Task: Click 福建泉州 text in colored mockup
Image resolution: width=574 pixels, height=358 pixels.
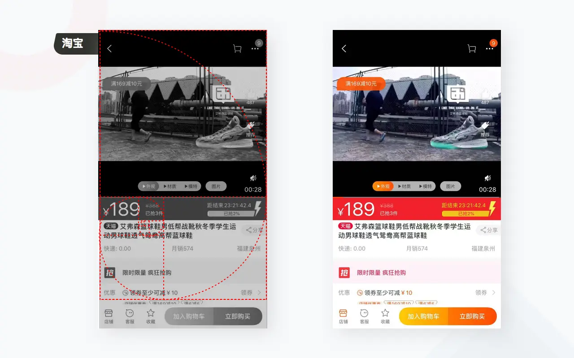Action: [x=483, y=248]
